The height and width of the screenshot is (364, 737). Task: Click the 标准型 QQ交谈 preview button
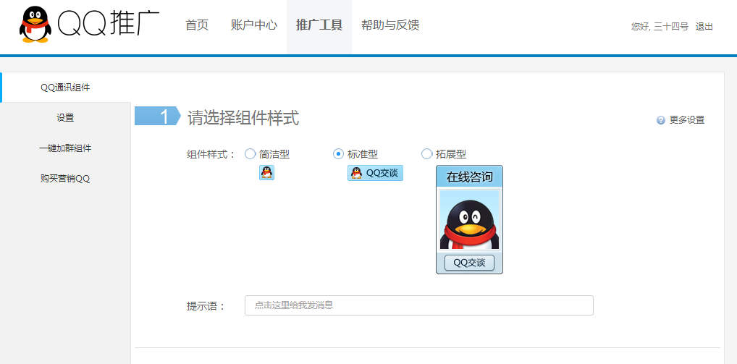tap(375, 173)
